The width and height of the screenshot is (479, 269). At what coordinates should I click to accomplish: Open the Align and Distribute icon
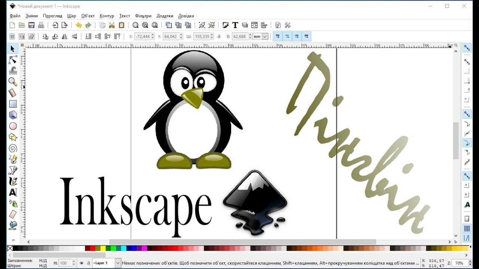coord(264,25)
